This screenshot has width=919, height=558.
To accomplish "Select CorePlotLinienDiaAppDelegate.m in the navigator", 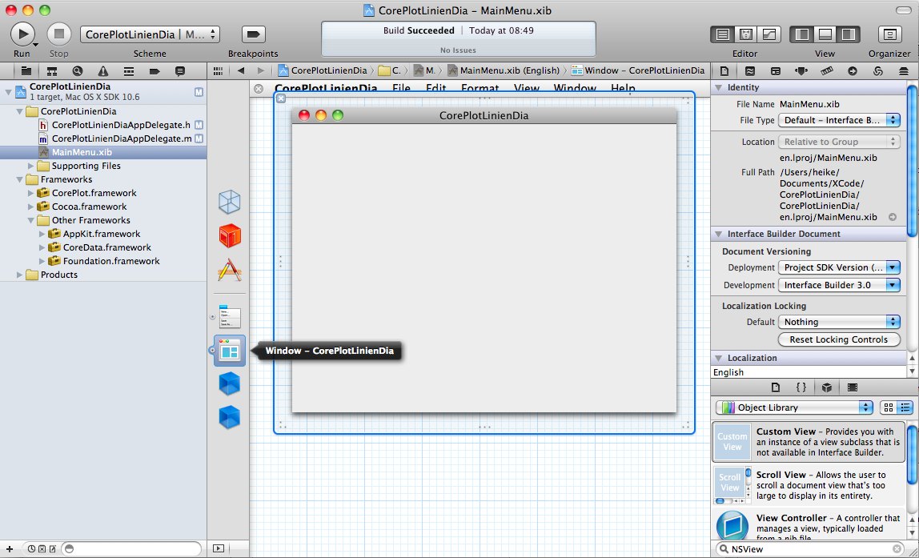I will click(121, 138).
